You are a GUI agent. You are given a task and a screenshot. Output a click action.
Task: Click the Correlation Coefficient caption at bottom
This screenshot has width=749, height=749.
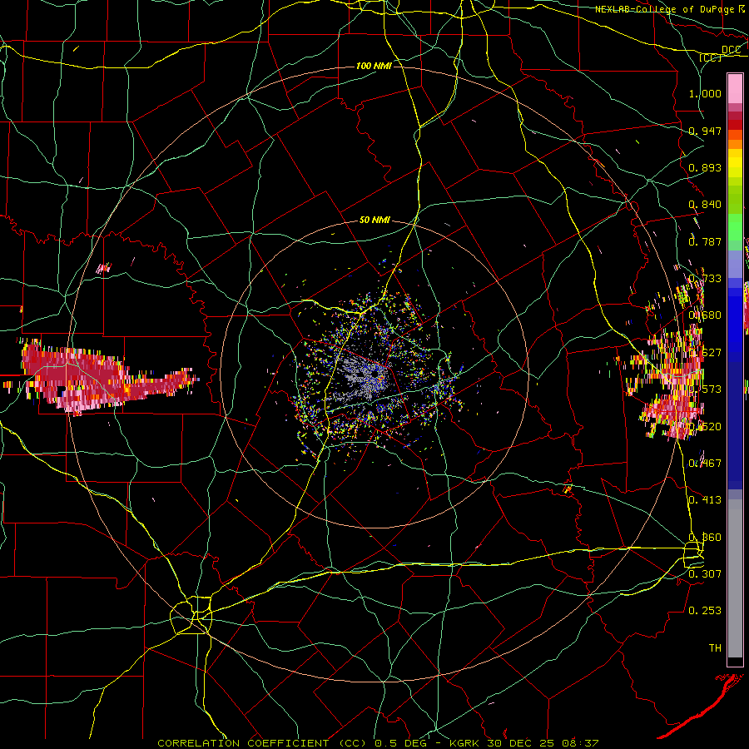pyautogui.click(x=378, y=743)
